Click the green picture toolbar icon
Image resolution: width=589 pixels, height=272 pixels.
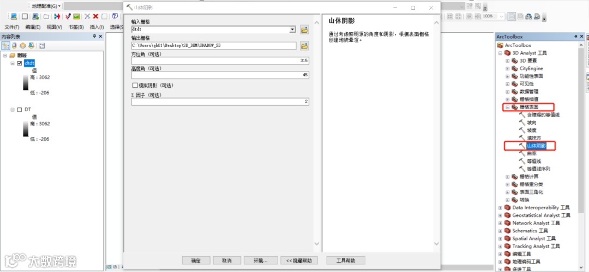[x=76, y=16]
